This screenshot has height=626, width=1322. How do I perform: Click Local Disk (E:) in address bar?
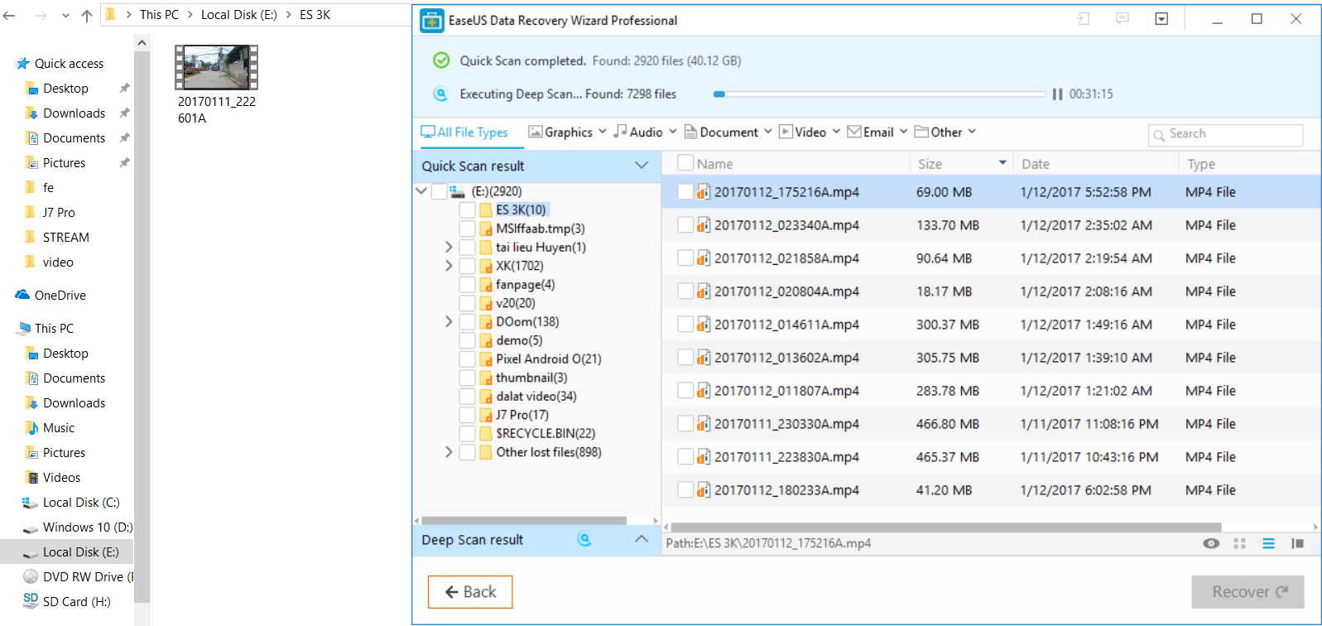point(238,15)
